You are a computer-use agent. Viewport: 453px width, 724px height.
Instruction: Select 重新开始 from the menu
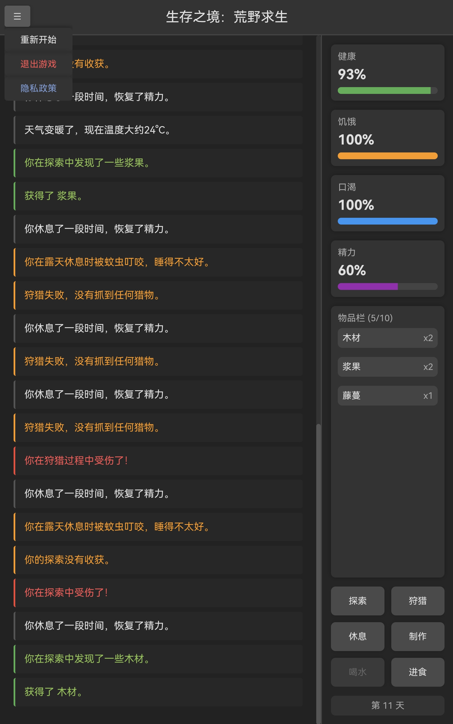click(x=38, y=40)
